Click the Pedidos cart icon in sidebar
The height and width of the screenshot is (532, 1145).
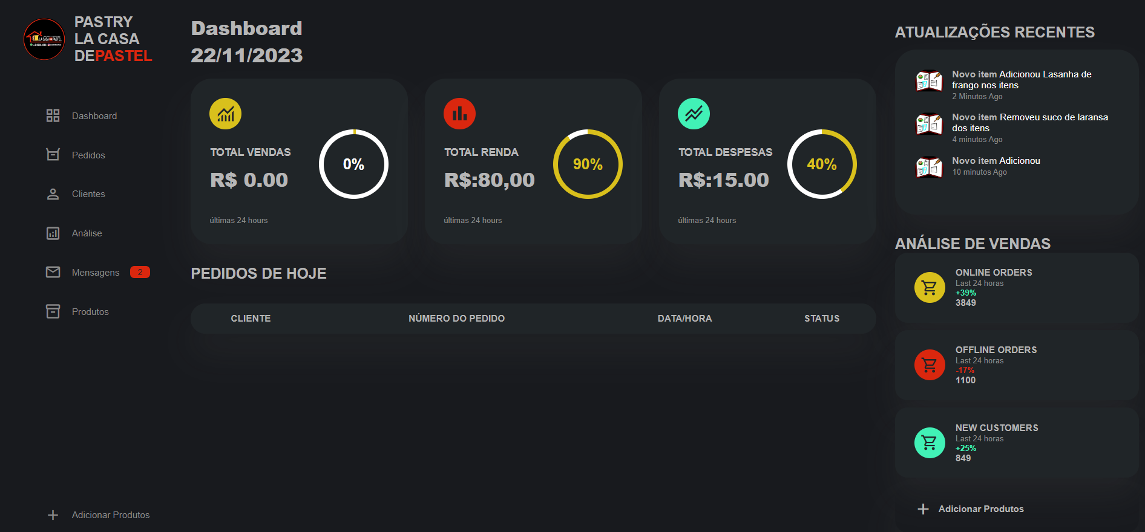(x=53, y=155)
